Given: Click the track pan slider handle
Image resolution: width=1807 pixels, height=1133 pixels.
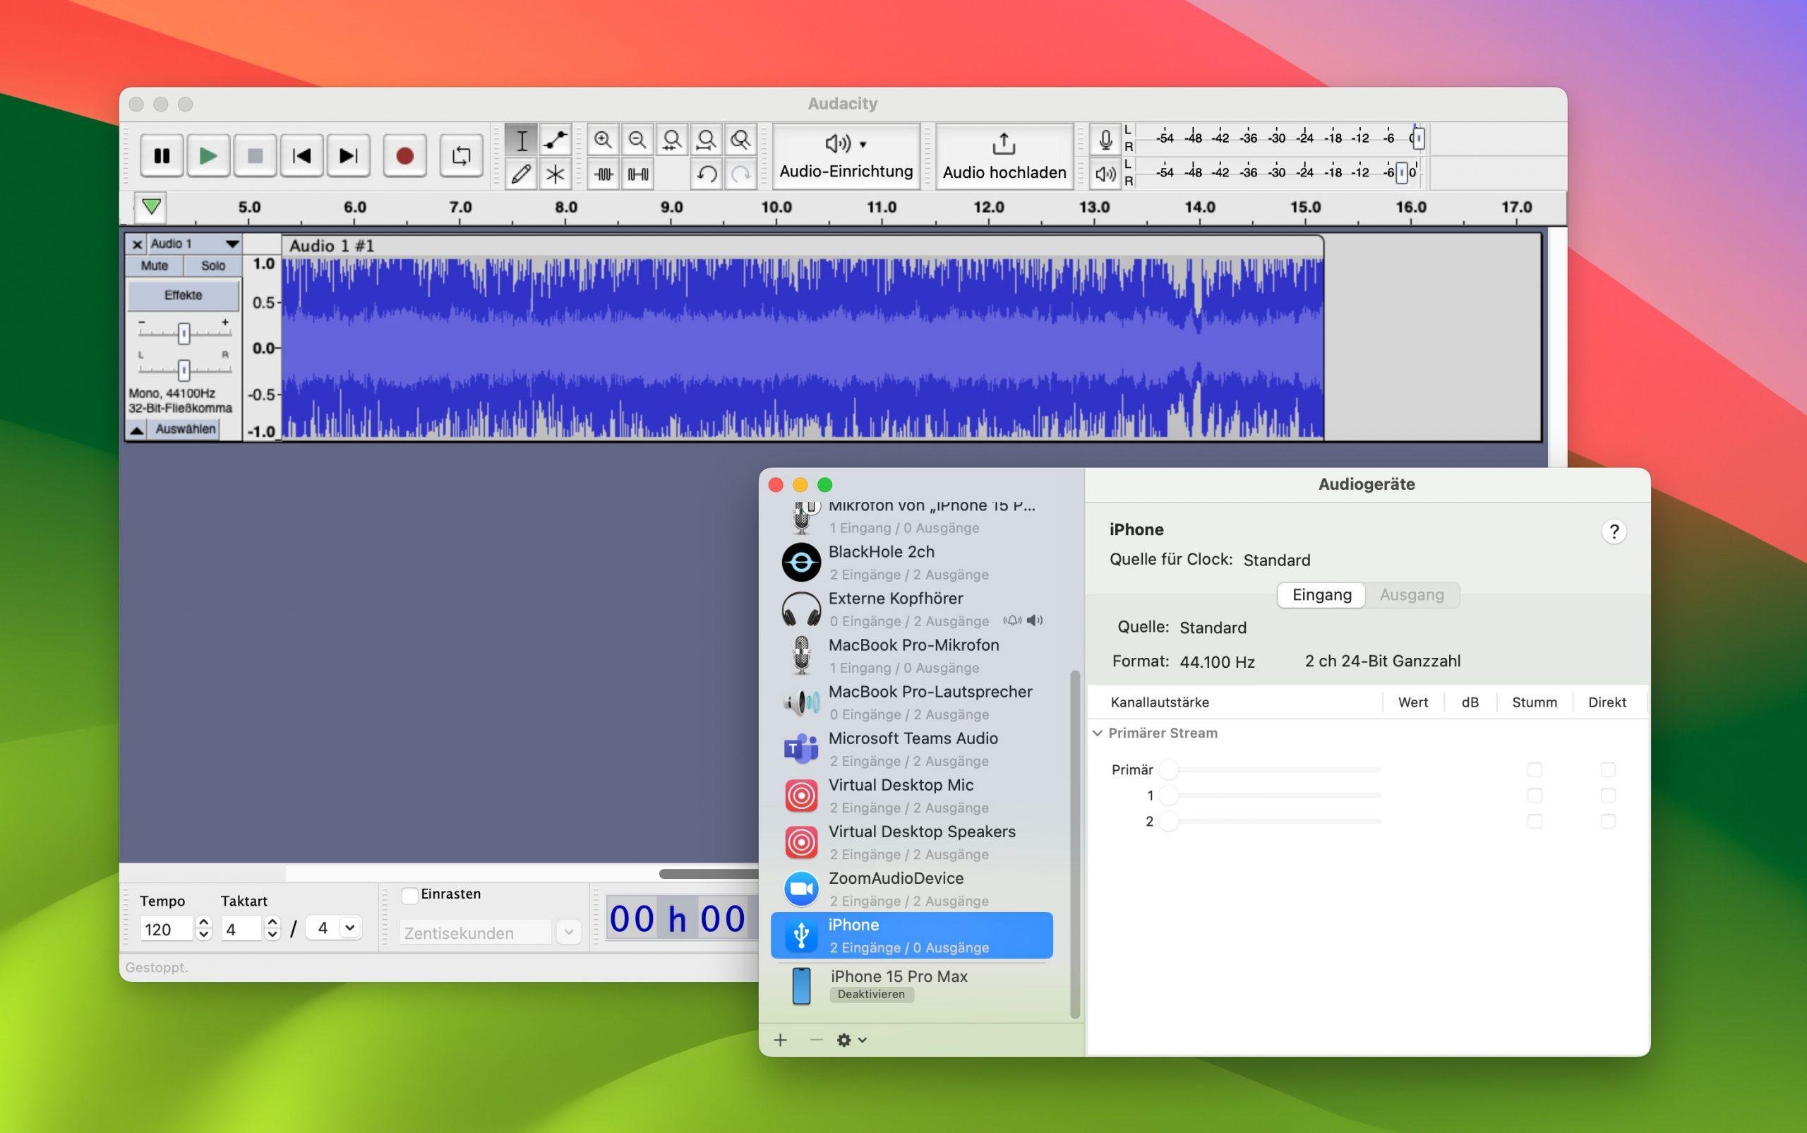Looking at the screenshot, I should tap(184, 369).
